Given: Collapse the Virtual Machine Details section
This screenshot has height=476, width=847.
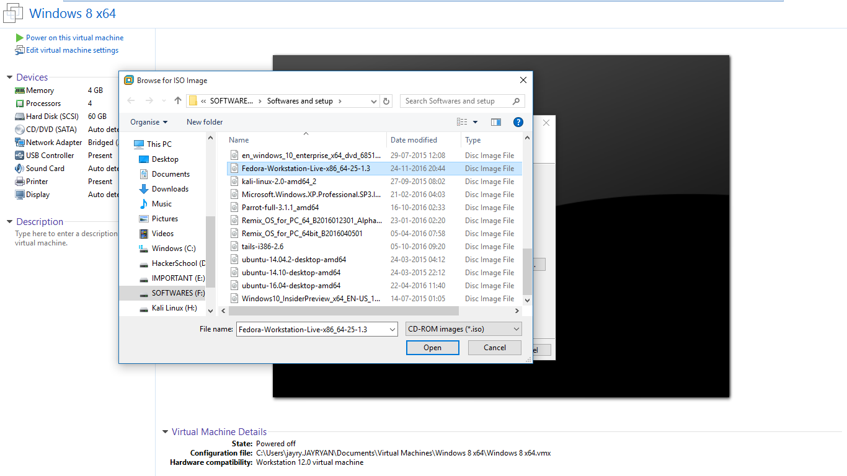Looking at the screenshot, I should click(165, 432).
